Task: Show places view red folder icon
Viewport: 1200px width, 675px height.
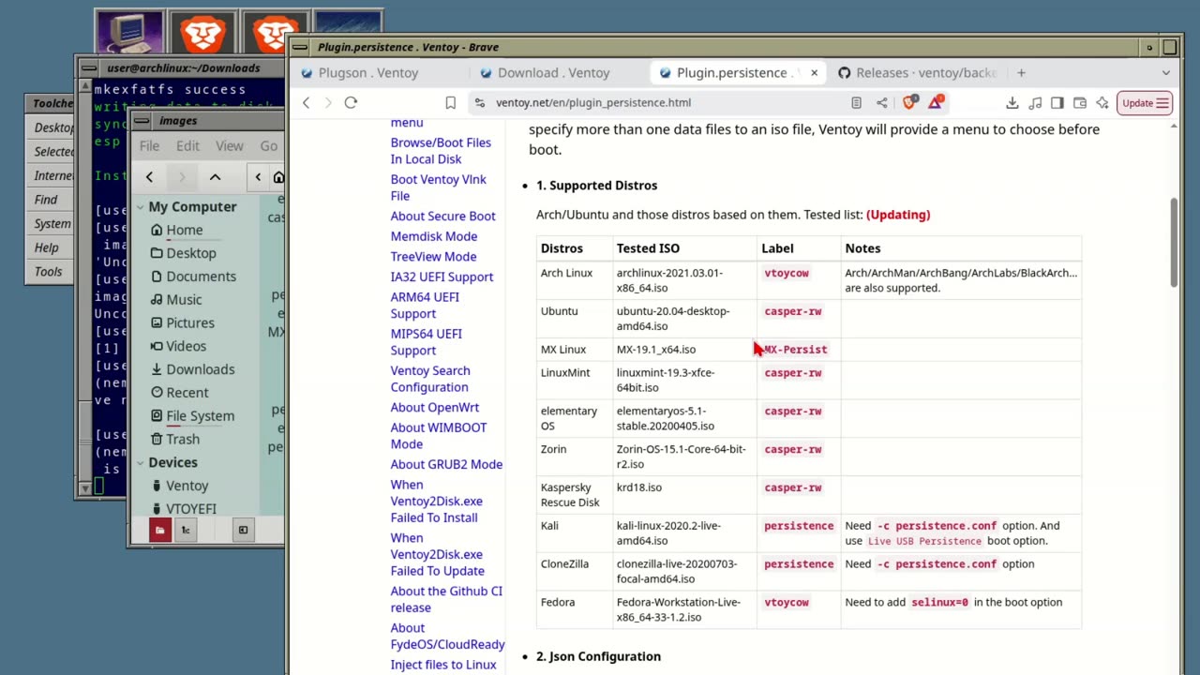Action: [160, 531]
